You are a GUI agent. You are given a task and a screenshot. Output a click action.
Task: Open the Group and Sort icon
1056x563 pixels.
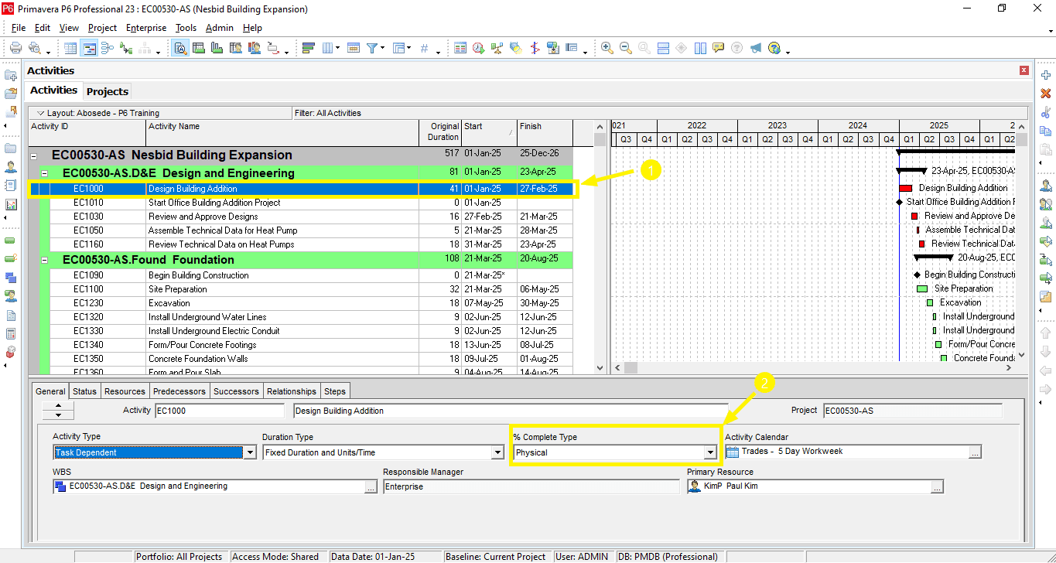click(398, 48)
